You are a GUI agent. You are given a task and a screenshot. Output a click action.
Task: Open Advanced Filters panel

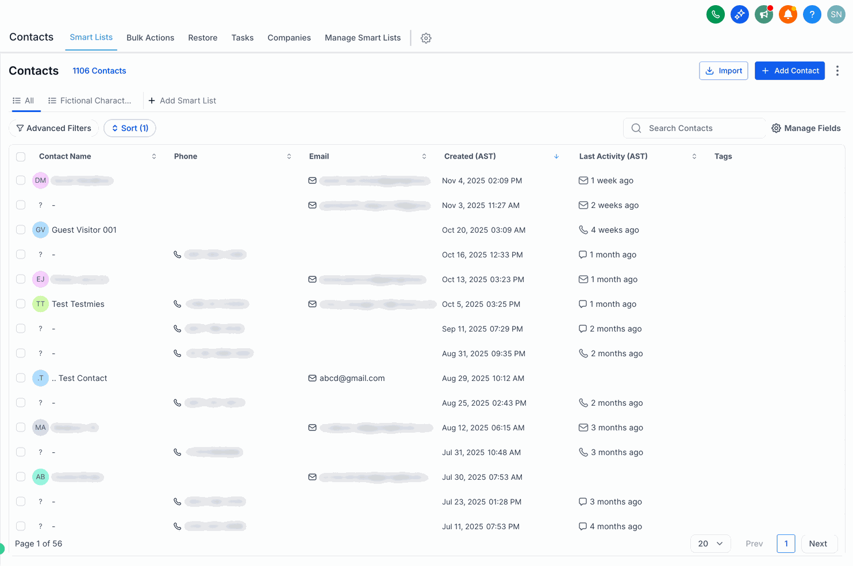point(54,128)
